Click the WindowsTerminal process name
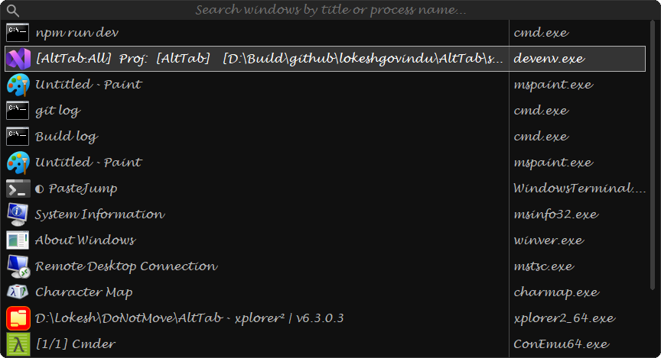 (579, 188)
